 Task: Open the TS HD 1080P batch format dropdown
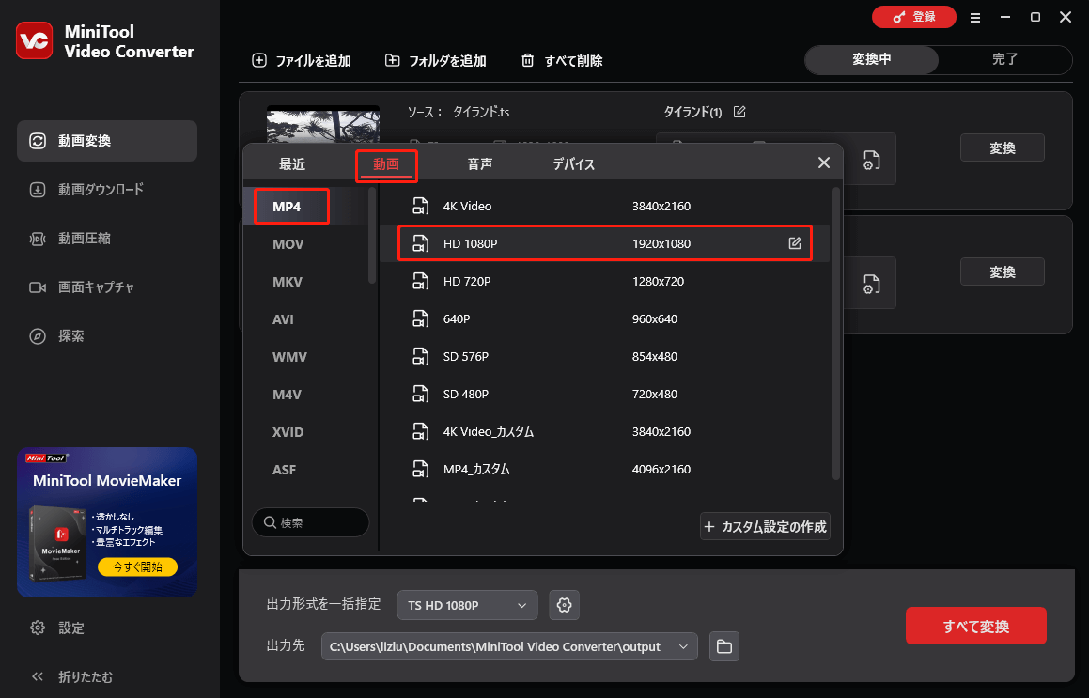(467, 605)
